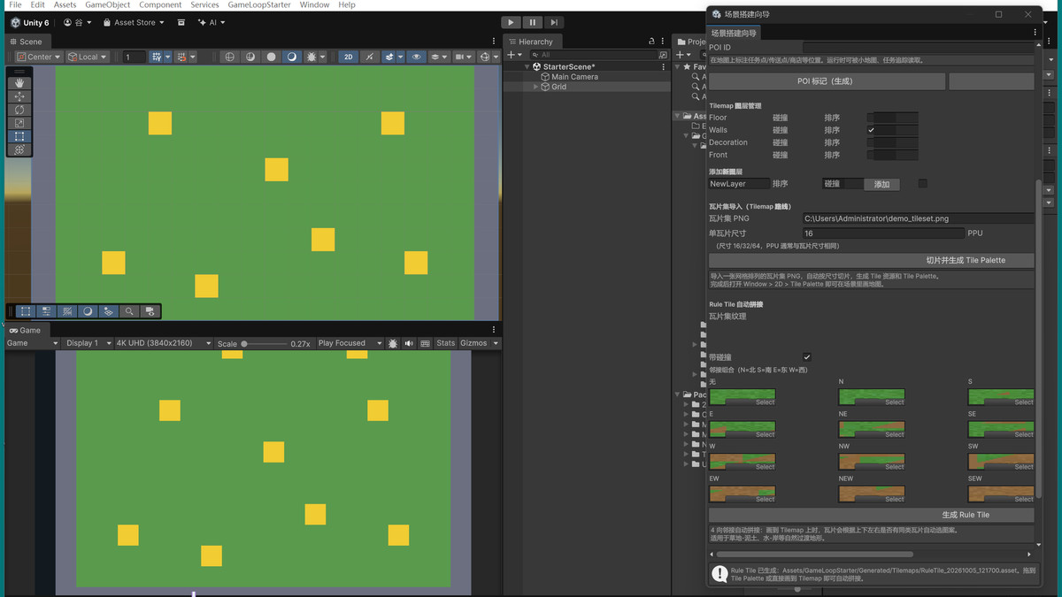Open the account dropdown
Screen dimensions: 1062x597
(76, 22)
